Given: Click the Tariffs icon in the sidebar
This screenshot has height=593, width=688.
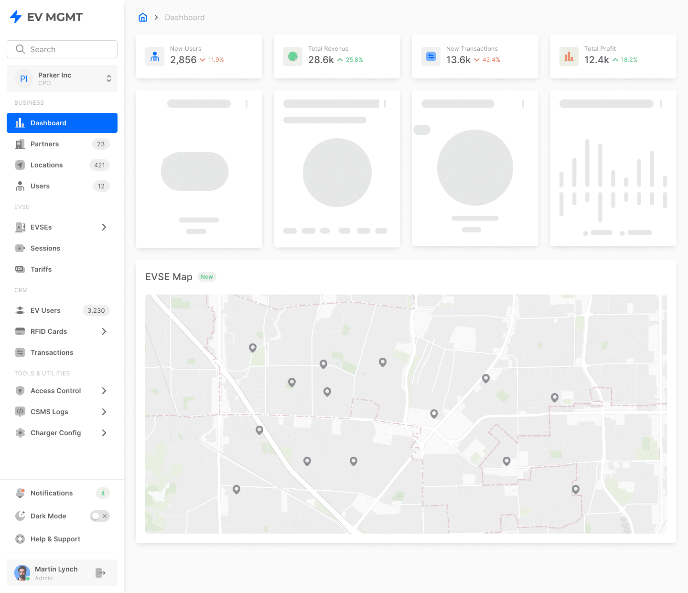Looking at the screenshot, I should point(20,269).
